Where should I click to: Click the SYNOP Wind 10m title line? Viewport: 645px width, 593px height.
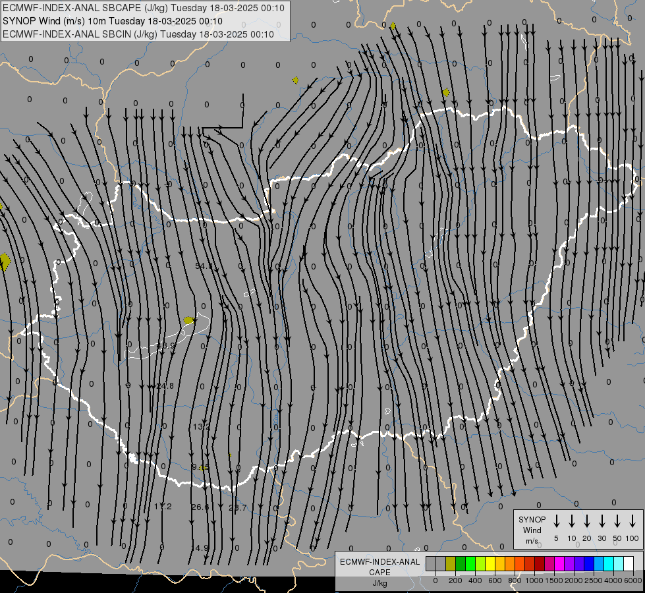(112, 21)
